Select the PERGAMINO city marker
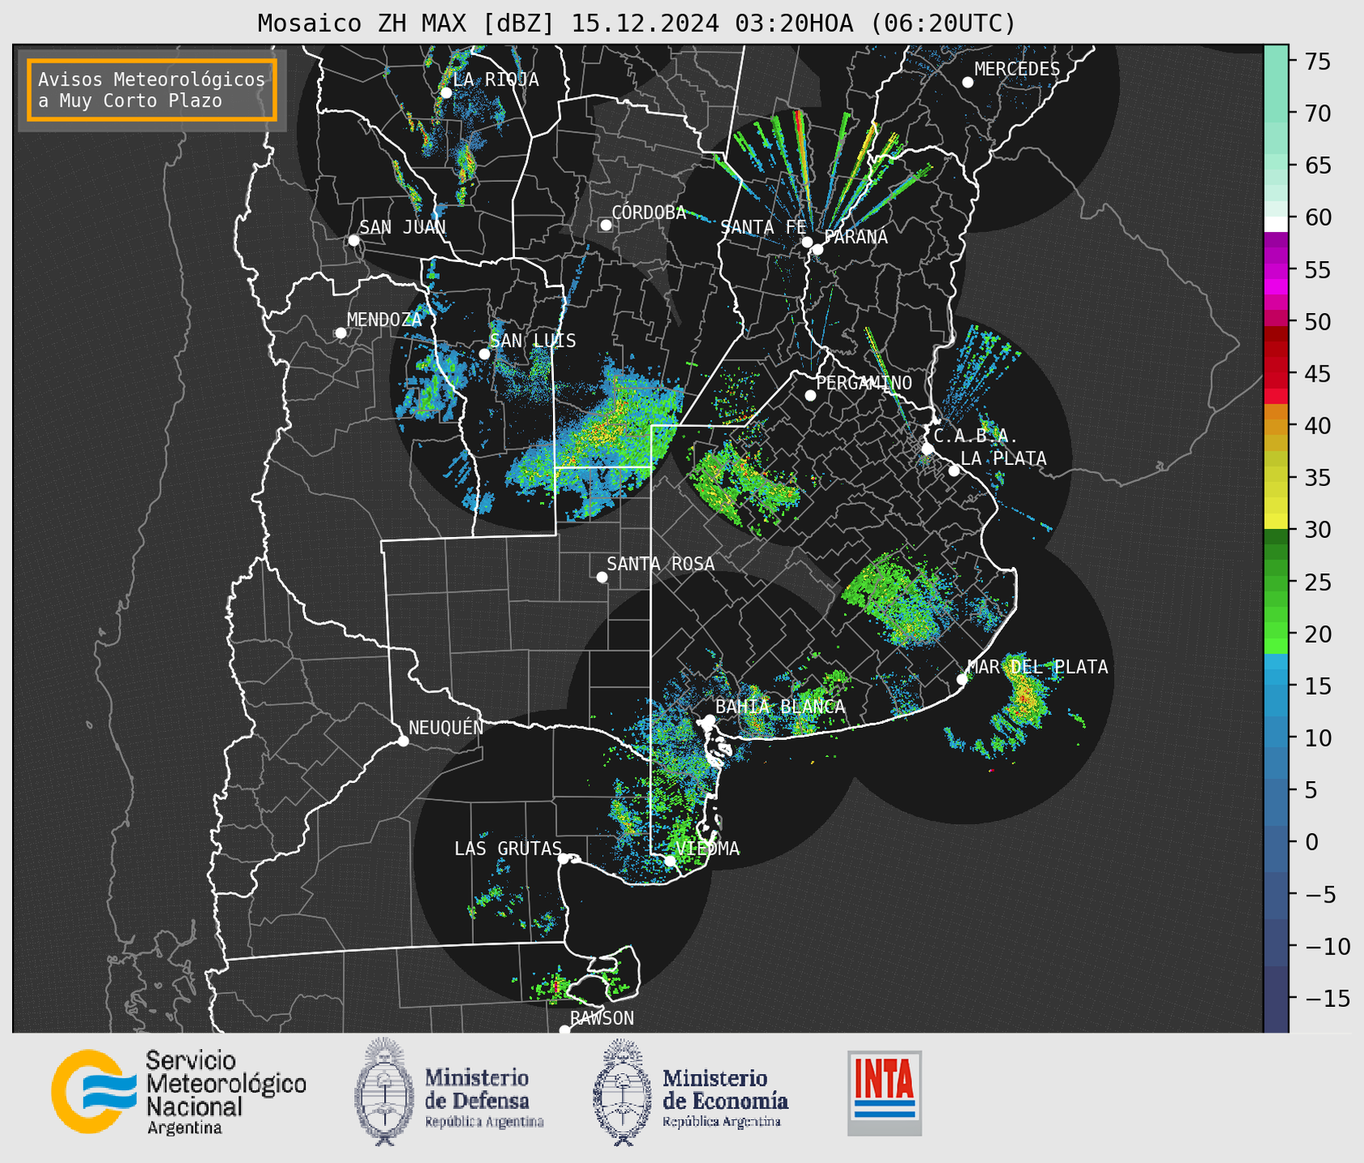 point(810,395)
